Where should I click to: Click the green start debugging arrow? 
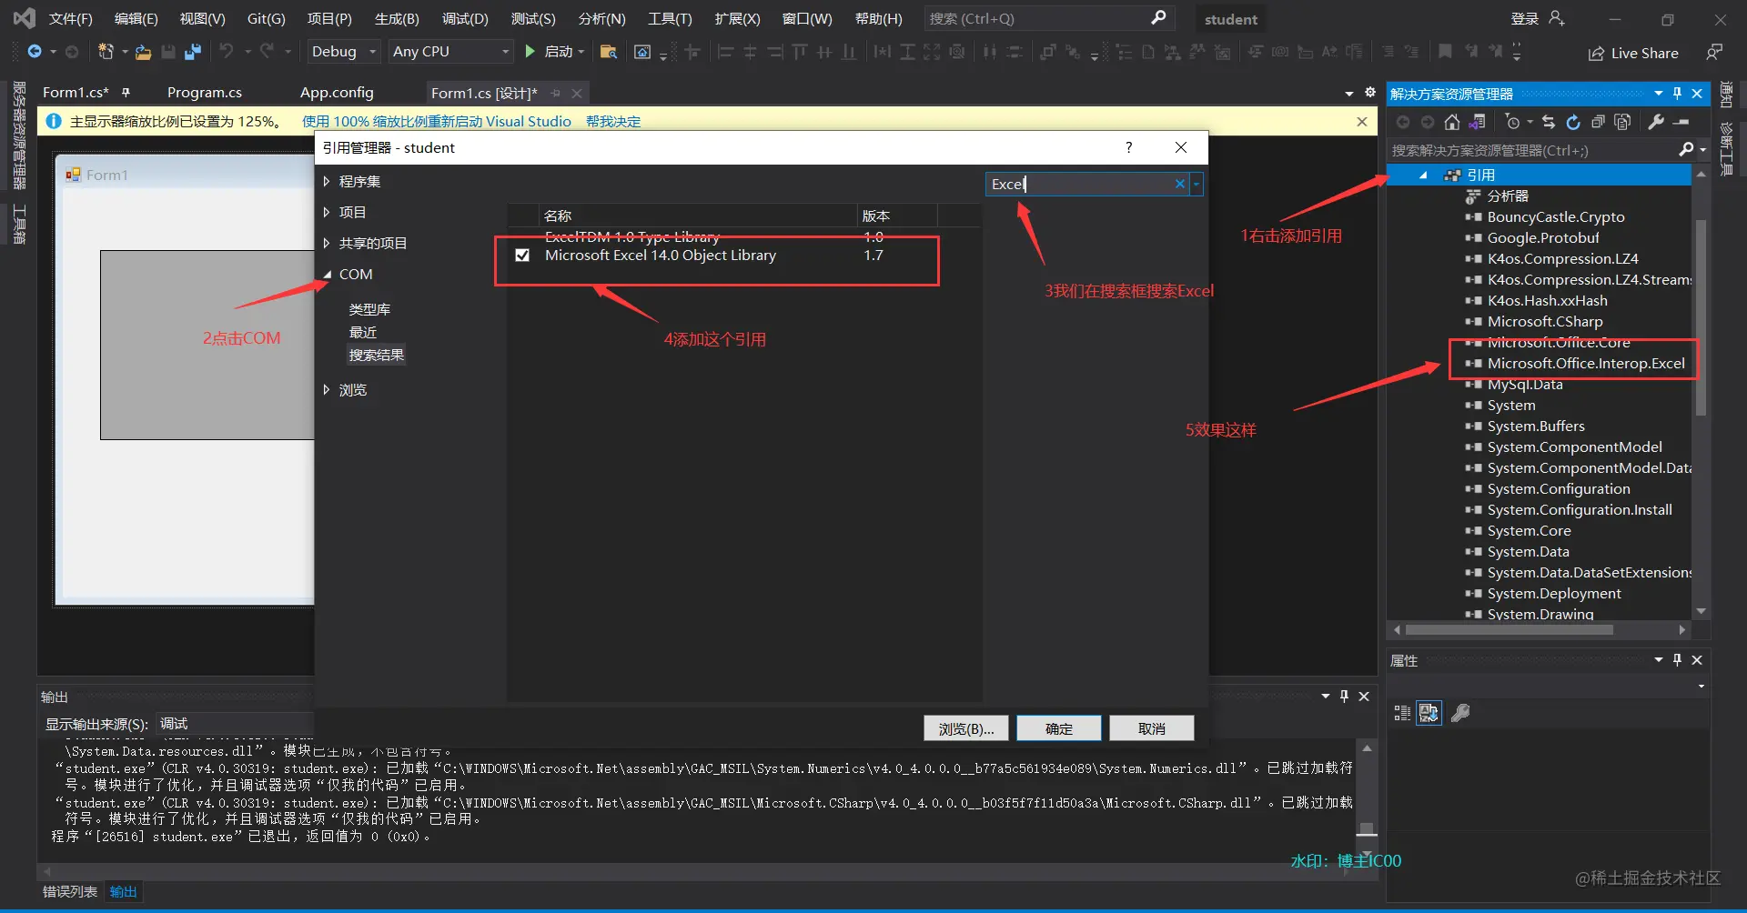(x=530, y=52)
